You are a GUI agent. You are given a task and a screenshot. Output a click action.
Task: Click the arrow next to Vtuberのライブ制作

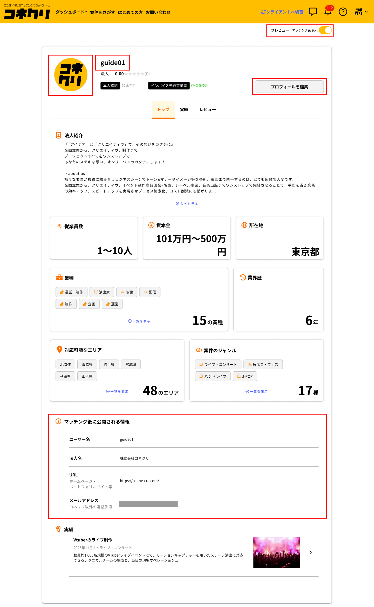(x=310, y=552)
